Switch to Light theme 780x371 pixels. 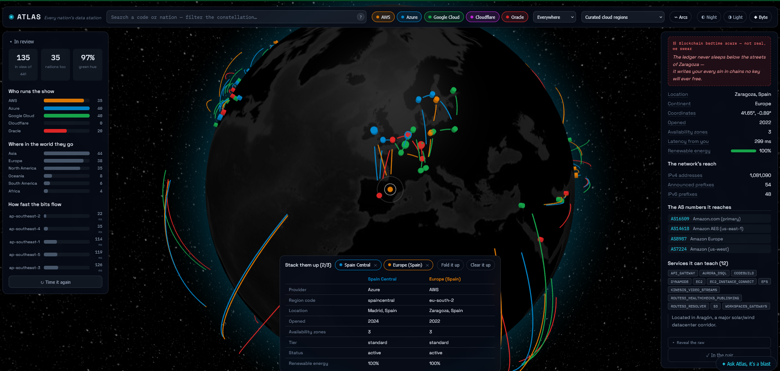(735, 17)
